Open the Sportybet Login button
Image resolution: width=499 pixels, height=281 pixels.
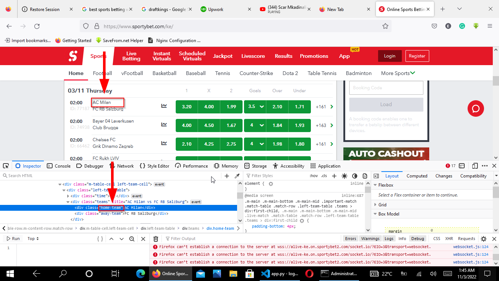pos(390,56)
